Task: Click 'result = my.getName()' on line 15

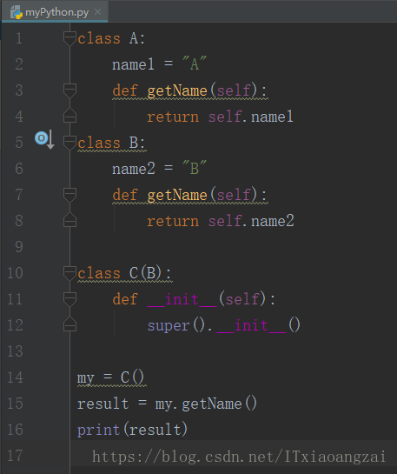Action: click(x=167, y=404)
